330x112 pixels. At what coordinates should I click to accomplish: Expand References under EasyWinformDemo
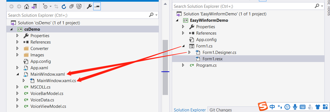tap(183, 33)
